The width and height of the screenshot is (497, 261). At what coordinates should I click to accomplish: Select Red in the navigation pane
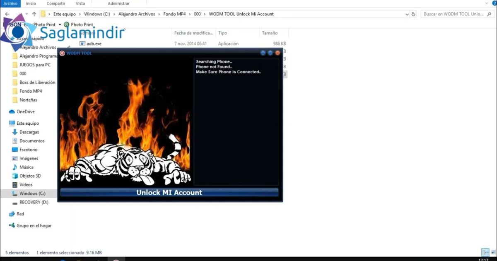(x=20, y=214)
